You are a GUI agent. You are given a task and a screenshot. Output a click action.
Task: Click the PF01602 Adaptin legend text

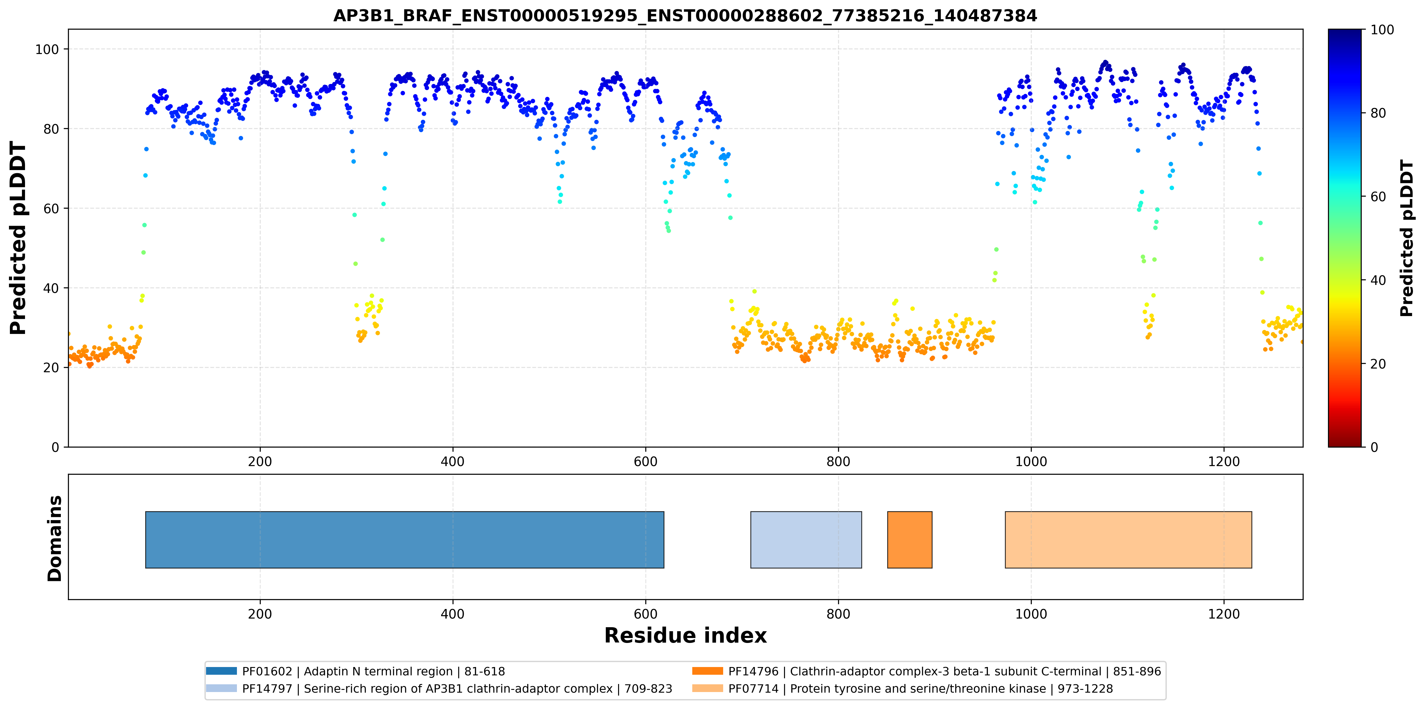point(373,671)
